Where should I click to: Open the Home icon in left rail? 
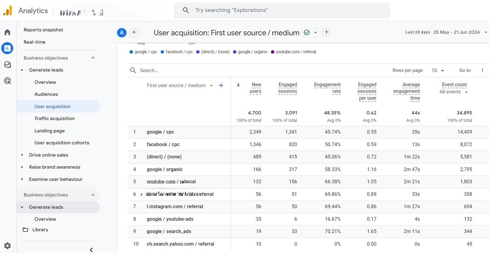[x=7, y=32]
